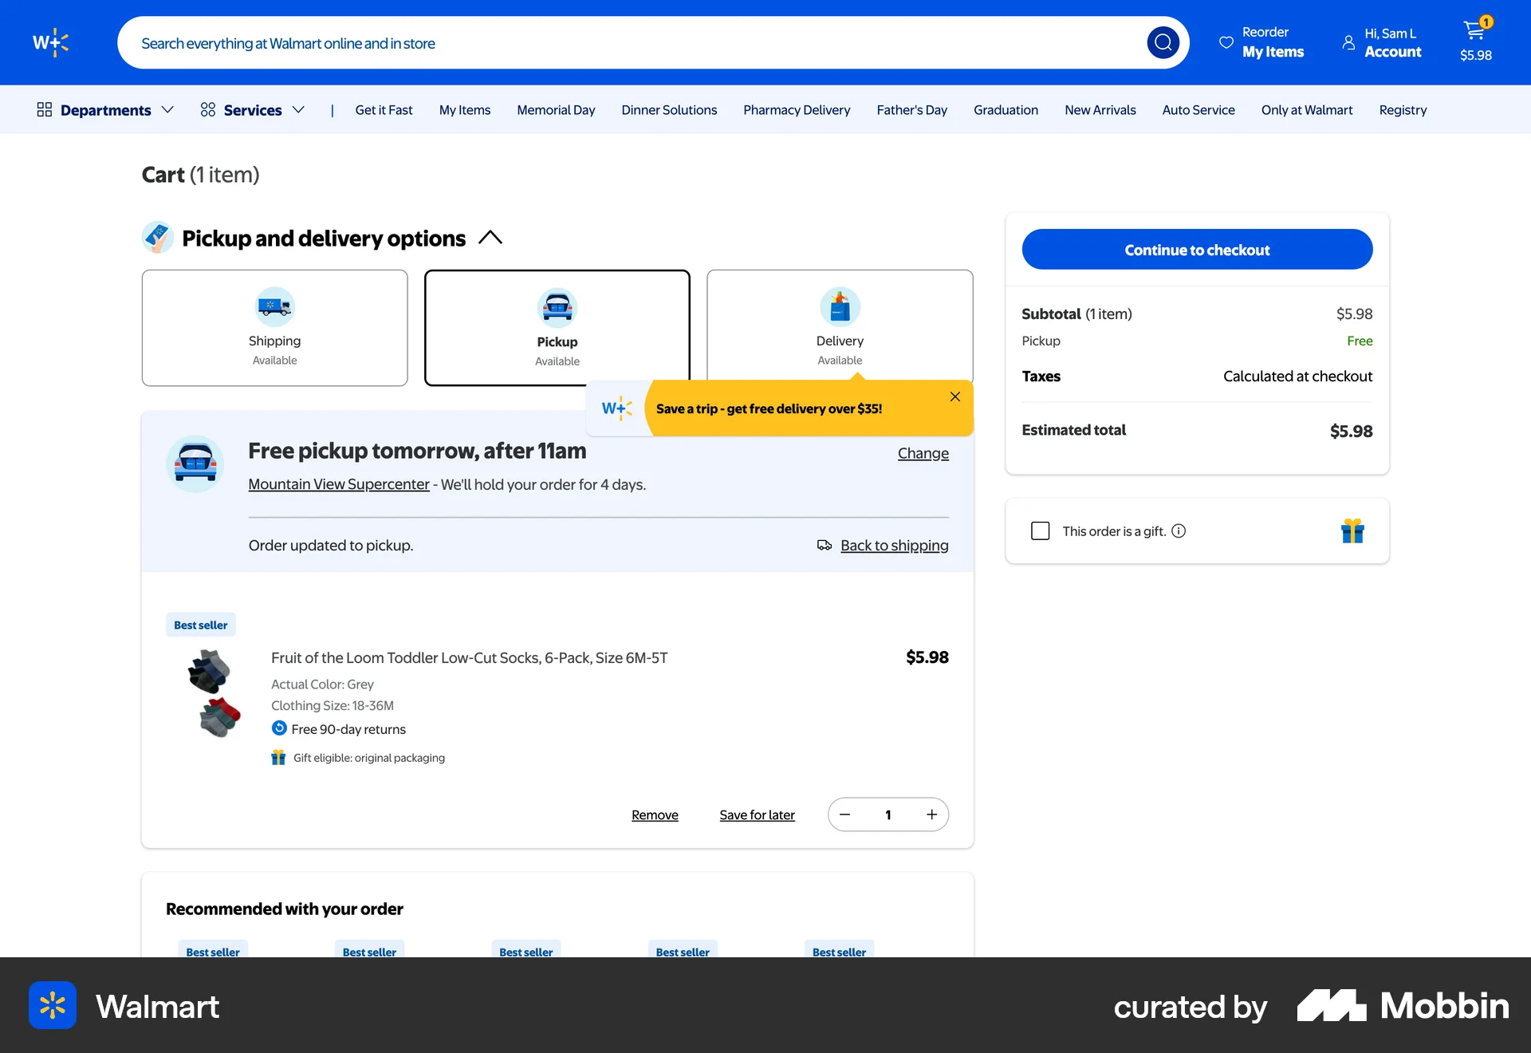Increase quantity with the plus stepper

[x=931, y=814]
